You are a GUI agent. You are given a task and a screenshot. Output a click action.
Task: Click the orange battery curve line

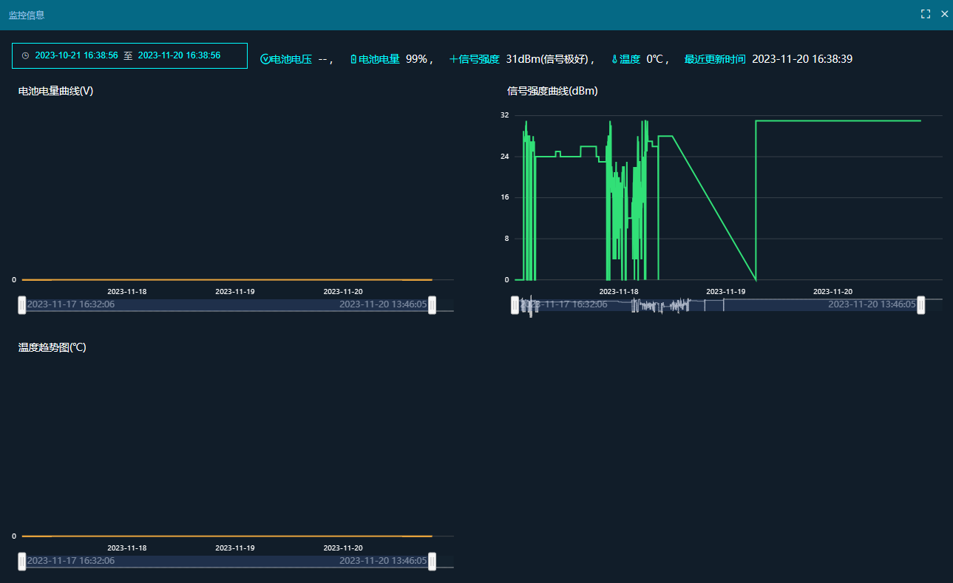click(x=227, y=280)
